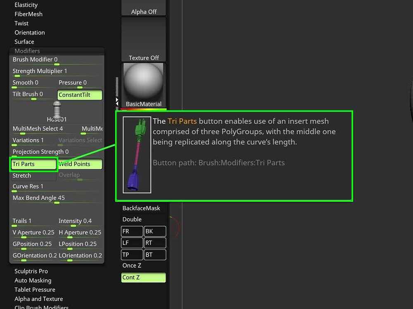The image size is (413, 309).
Task: Click the LOrientation slider
Action: pos(80,257)
